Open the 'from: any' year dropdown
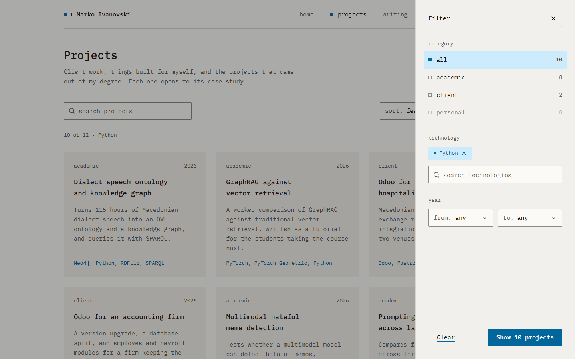575x359 pixels. 461,218
